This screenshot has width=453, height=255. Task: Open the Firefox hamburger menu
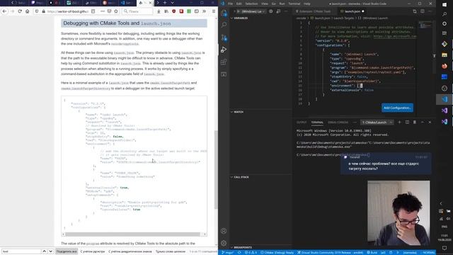(x=214, y=11)
